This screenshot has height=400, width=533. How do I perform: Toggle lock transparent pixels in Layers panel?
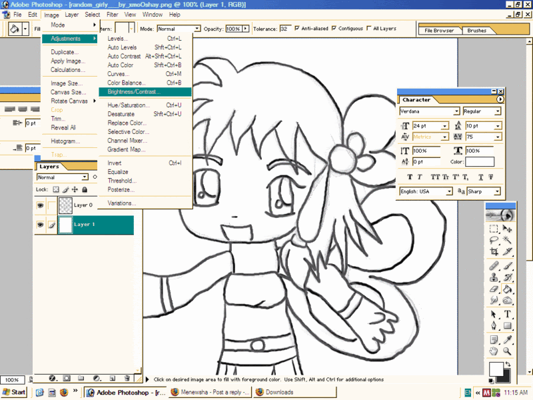click(56, 189)
